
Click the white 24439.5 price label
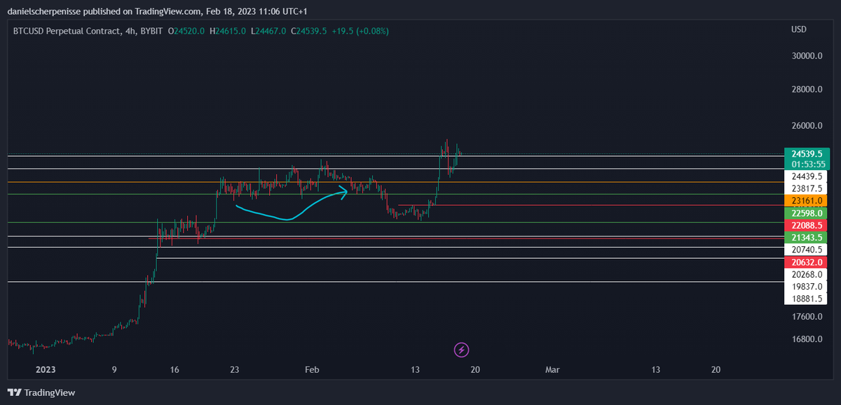point(807,176)
